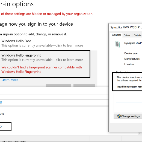Click the scroll down arrow at bottom right

point(140,133)
